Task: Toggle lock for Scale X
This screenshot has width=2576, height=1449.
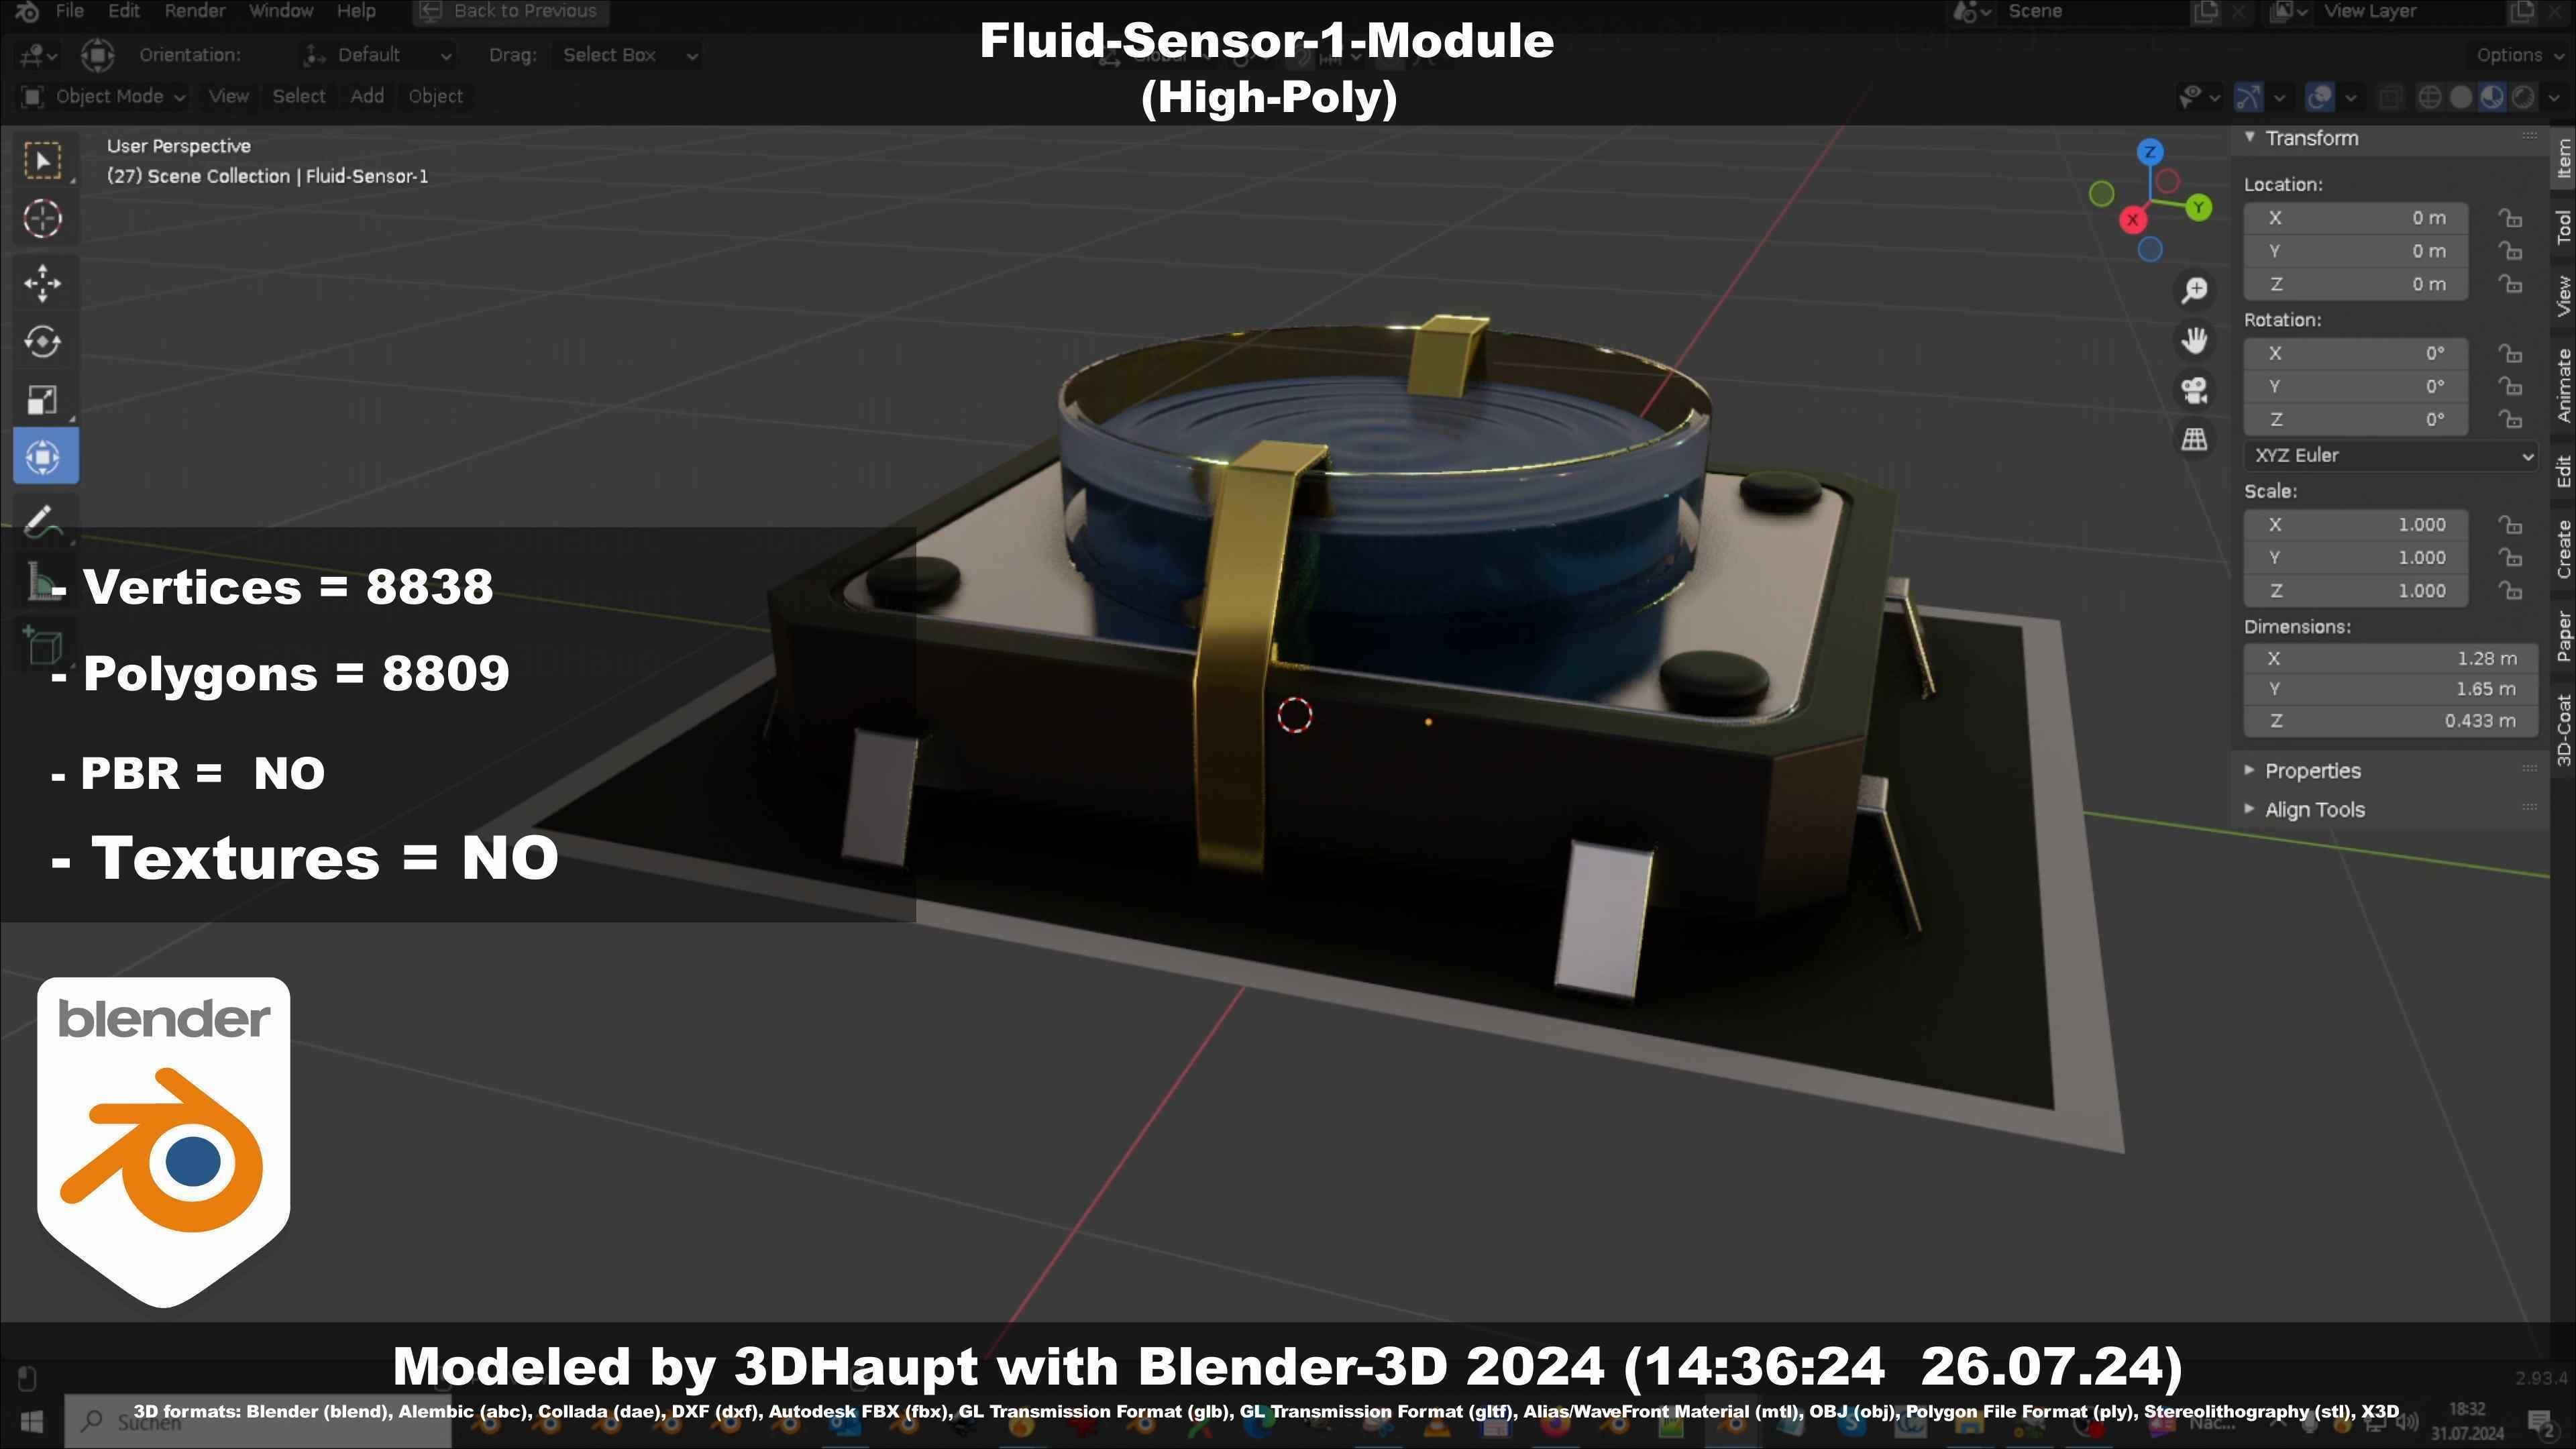Action: pyautogui.click(x=2510, y=524)
